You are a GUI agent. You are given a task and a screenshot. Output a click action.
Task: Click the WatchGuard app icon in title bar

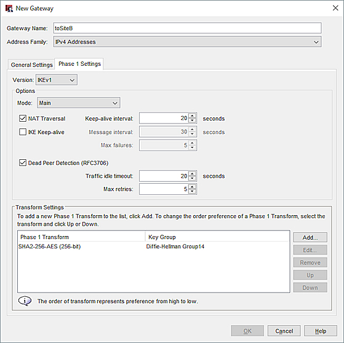(9, 9)
